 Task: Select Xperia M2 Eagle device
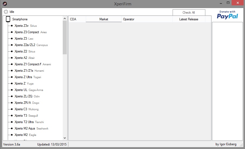[25, 135]
